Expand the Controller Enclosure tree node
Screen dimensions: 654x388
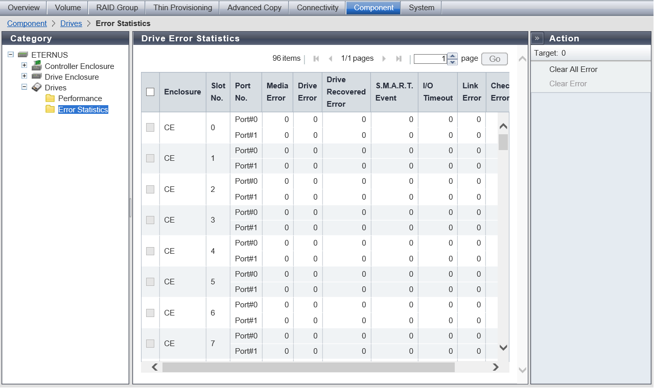click(x=24, y=65)
